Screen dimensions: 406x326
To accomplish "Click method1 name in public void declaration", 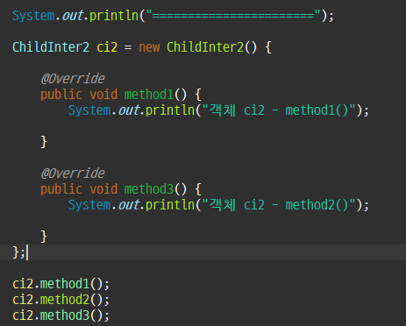I will pos(149,95).
